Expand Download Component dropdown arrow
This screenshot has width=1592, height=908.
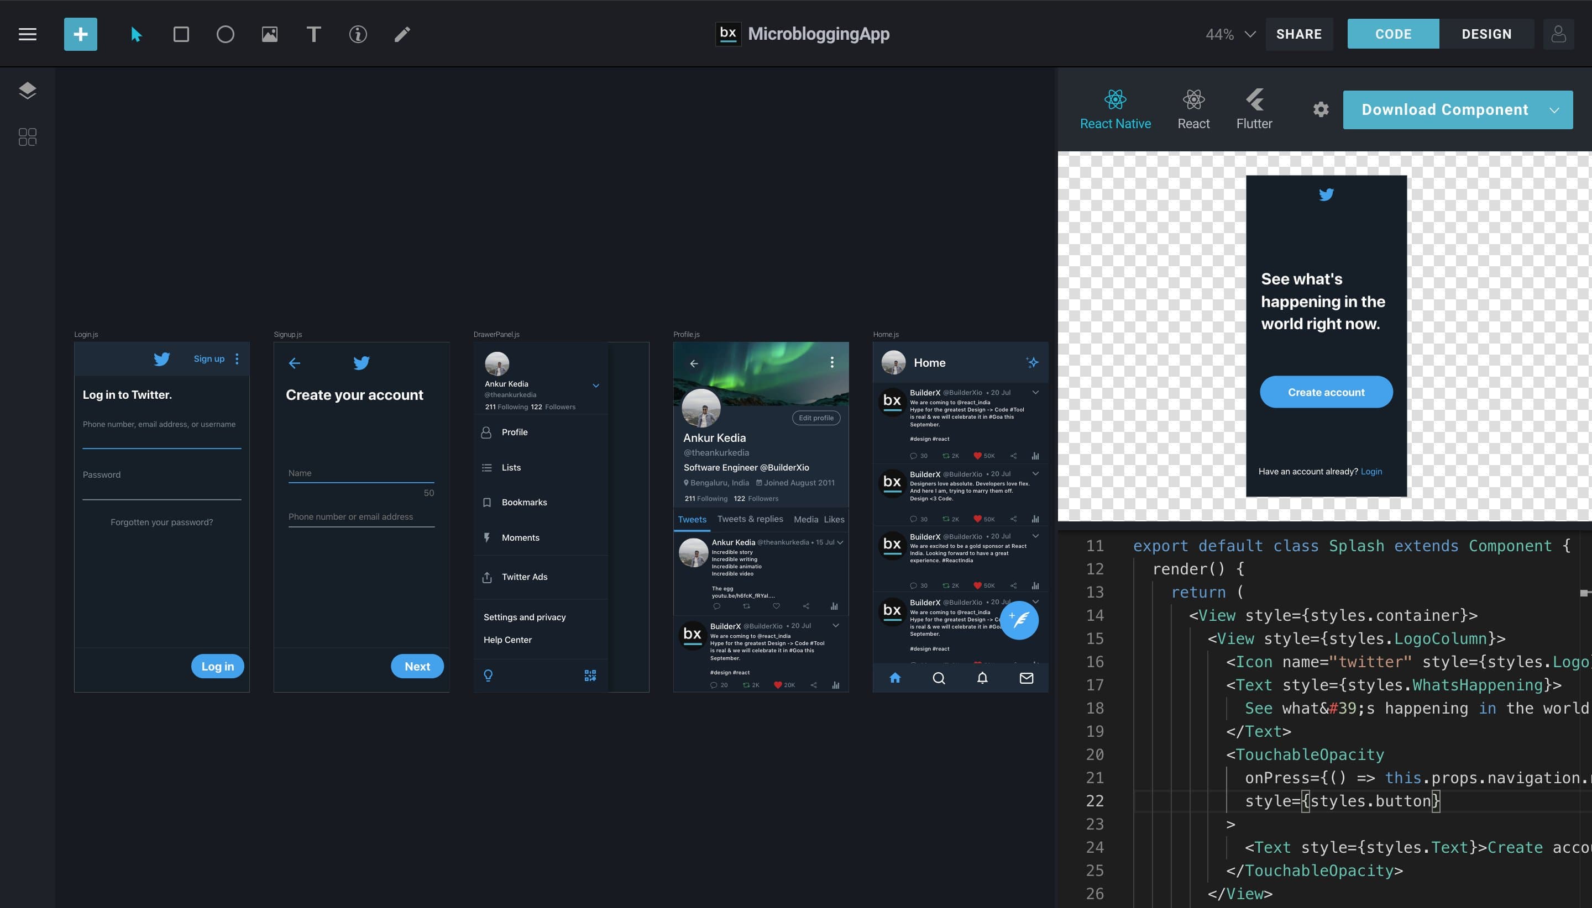coord(1554,110)
